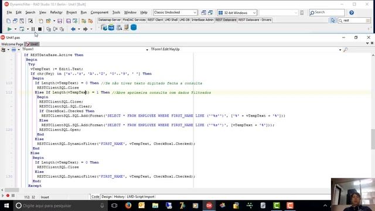Screen dimensions: 375x211
Task: Select the server-shaped palette component
Action: click(x=127, y=28)
